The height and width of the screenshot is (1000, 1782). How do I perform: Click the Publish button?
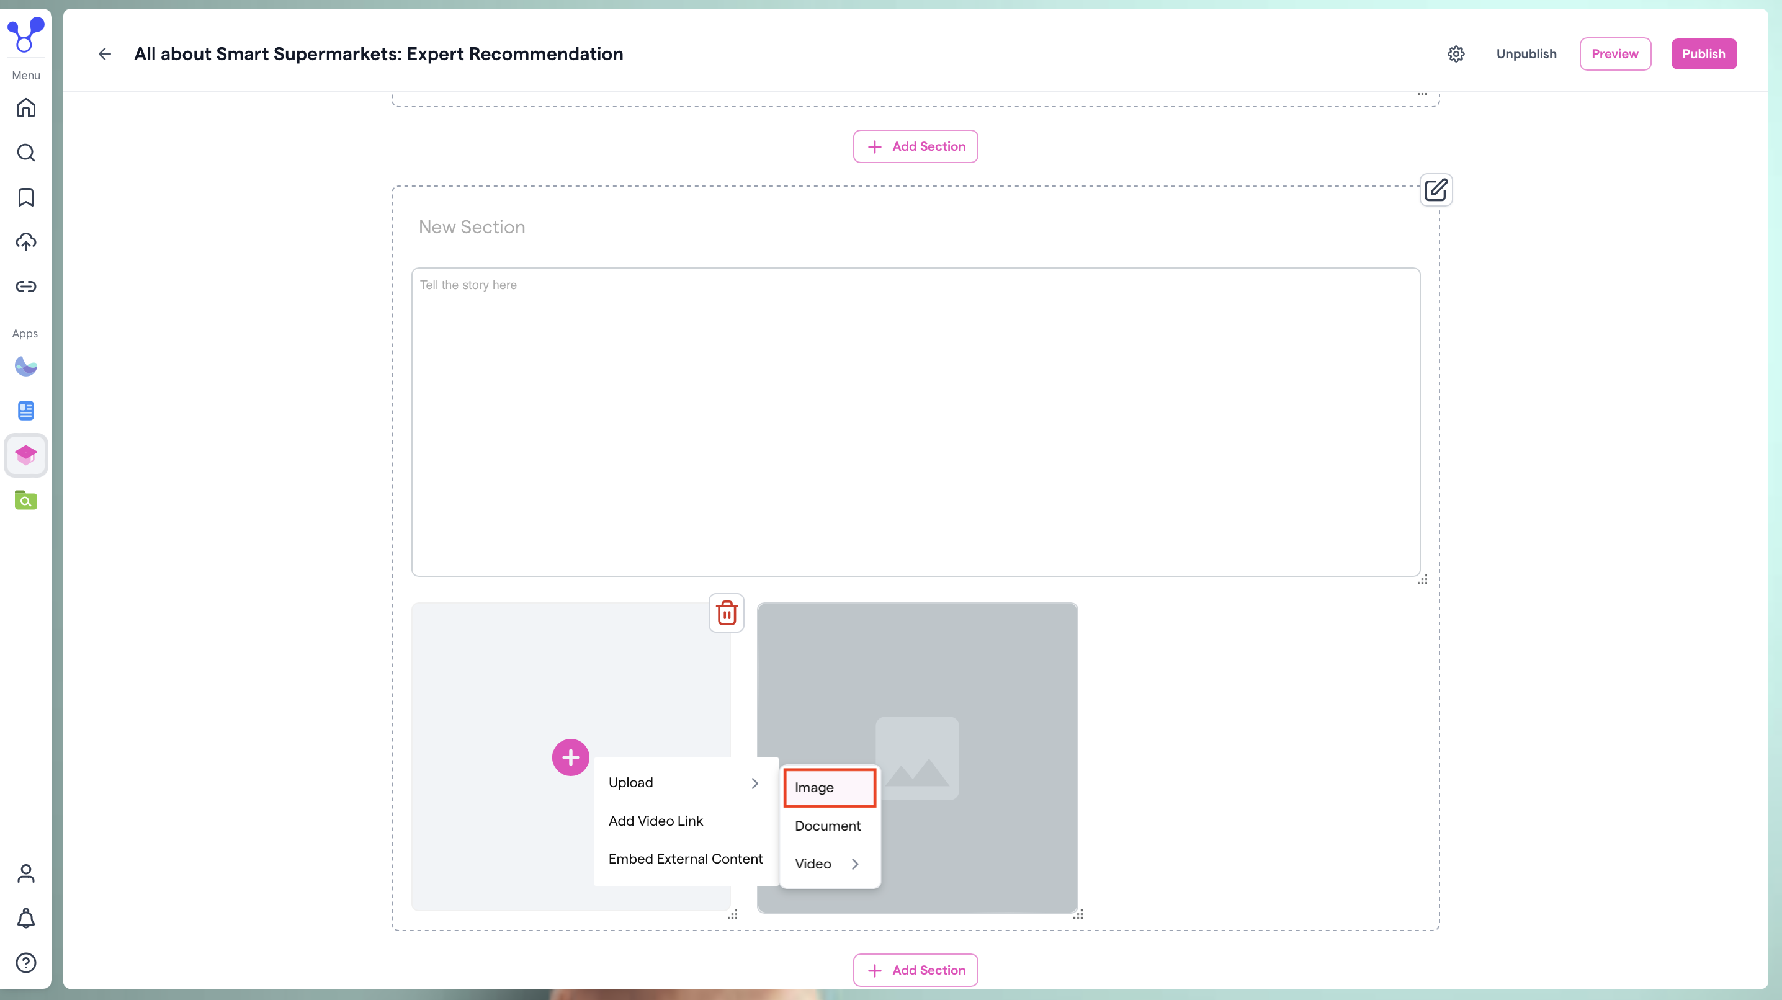[x=1703, y=54]
